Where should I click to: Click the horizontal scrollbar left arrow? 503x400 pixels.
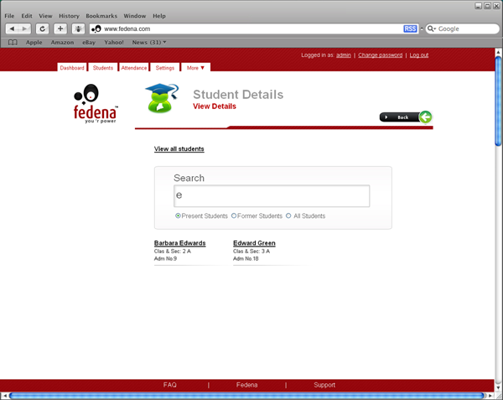pos(4,396)
